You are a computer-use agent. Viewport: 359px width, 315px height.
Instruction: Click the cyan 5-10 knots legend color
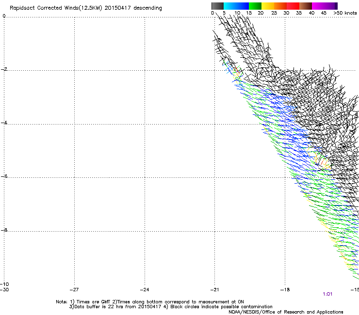click(x=230, y=6)
